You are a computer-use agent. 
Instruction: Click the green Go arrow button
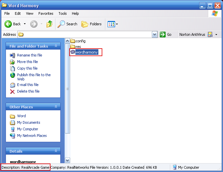(x=163, y=34)
